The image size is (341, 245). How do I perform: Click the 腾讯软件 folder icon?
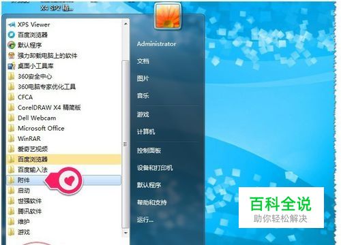(x=12, y=212)
